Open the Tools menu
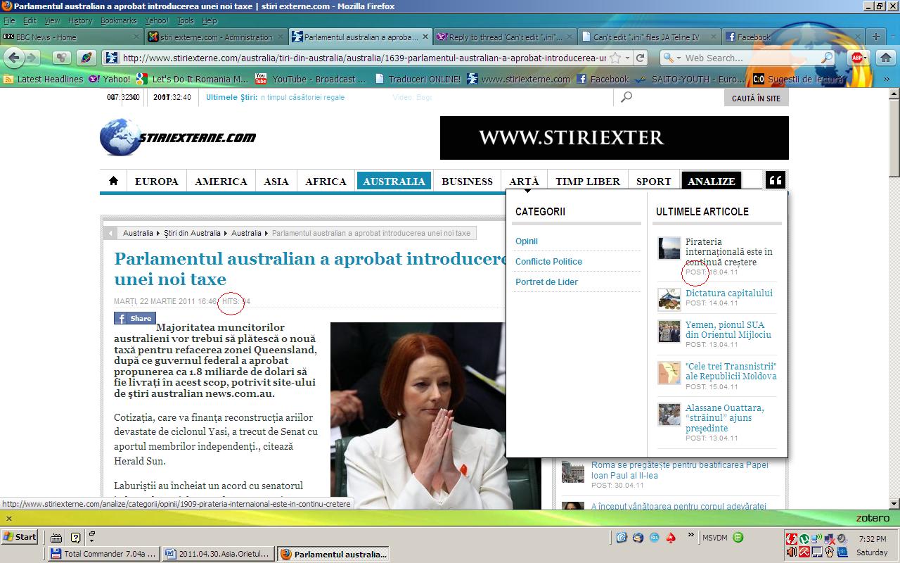Viewport: 900px width, 563px height. click(x=186, y=21)
